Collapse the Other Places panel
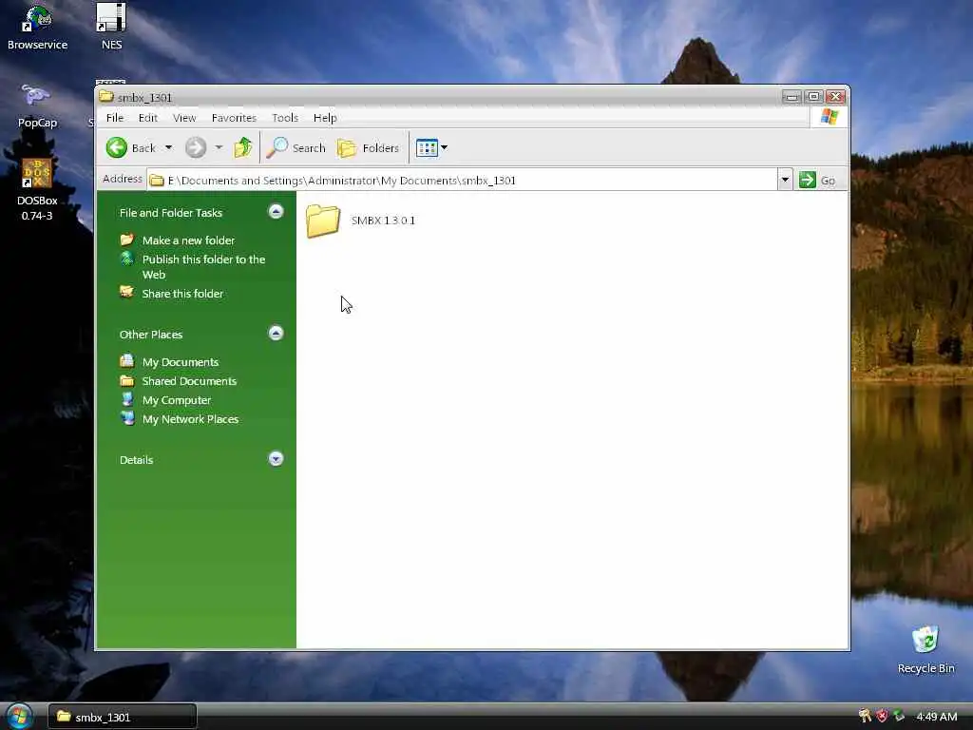This screenshot has height=730, width=973. (x=276, y=334)
